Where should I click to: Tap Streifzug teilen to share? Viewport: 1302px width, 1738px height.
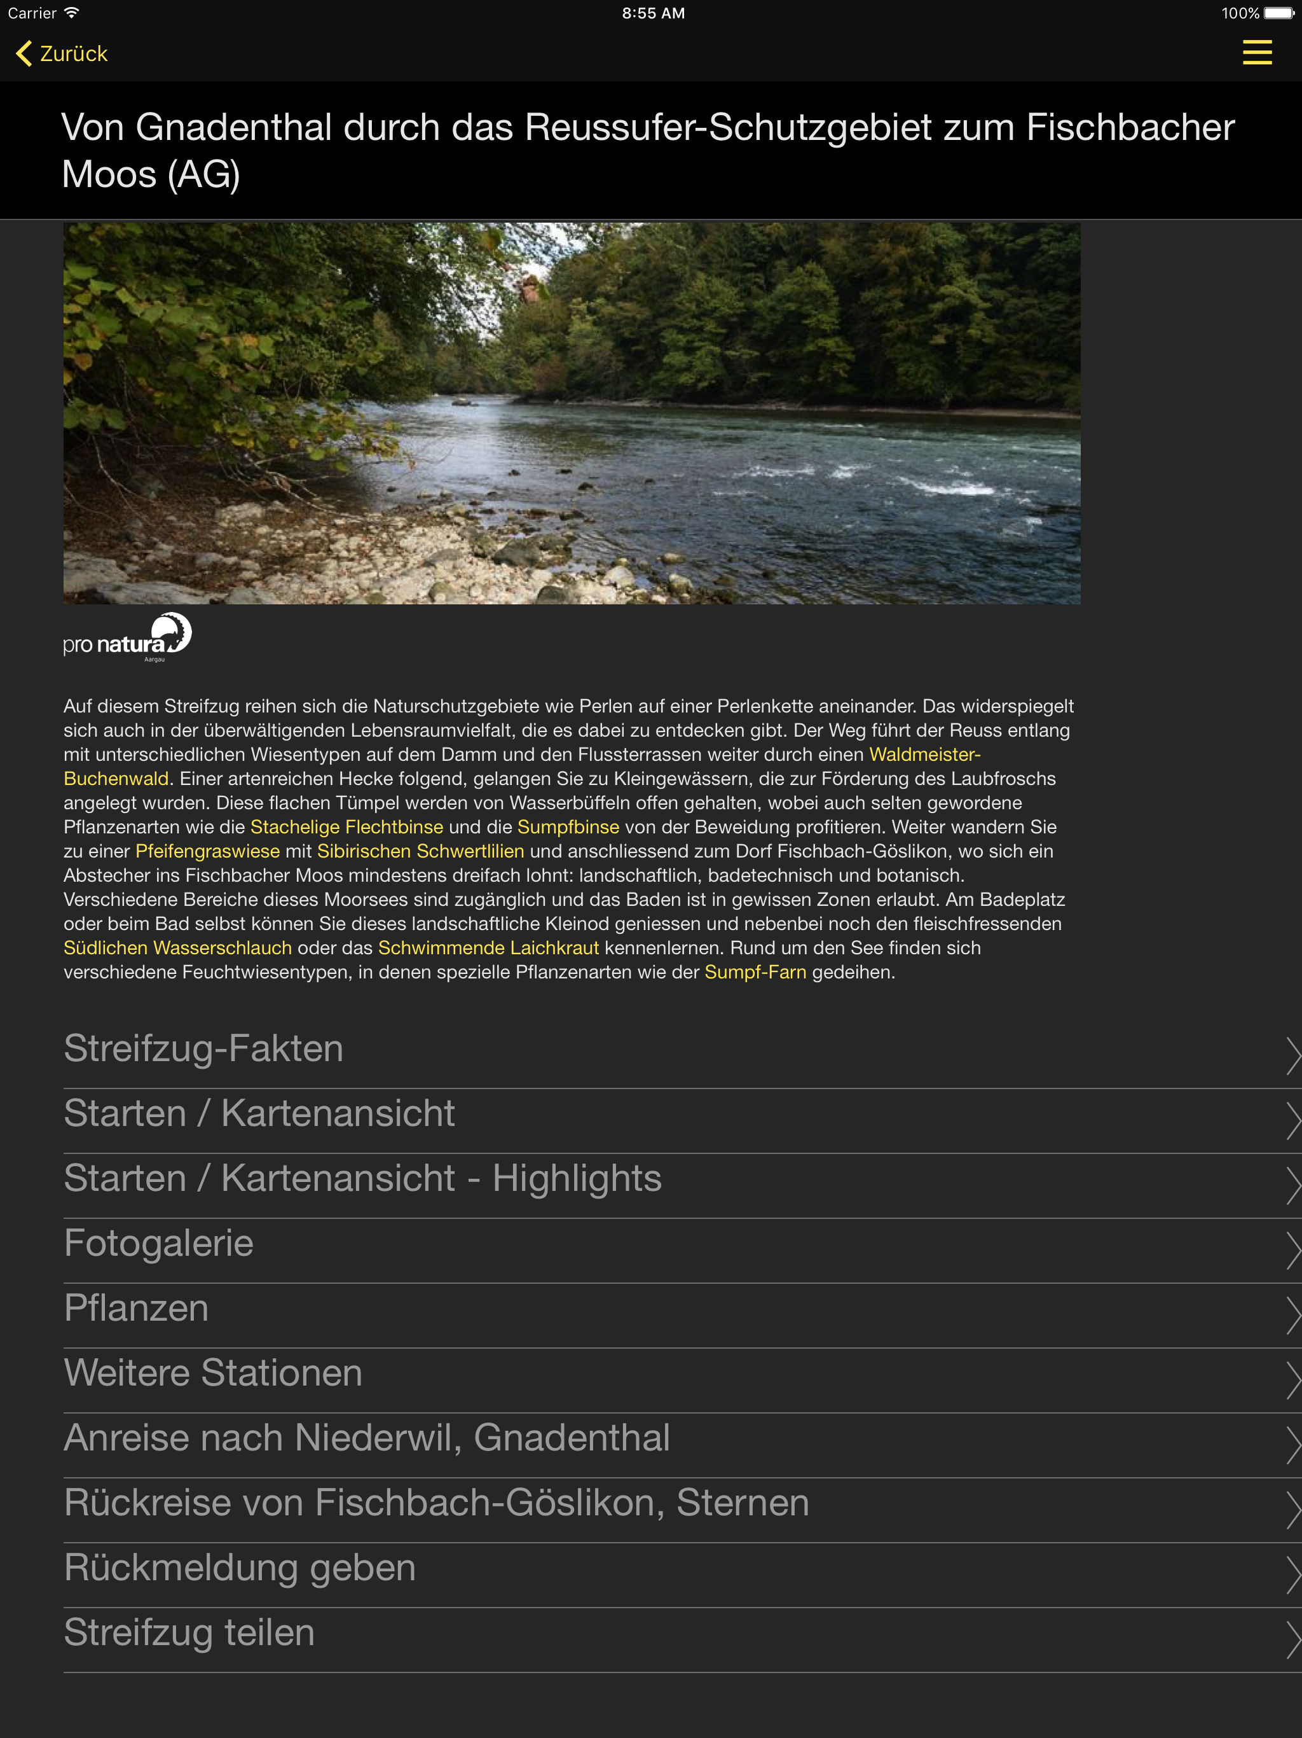[x=682, y=1639]
